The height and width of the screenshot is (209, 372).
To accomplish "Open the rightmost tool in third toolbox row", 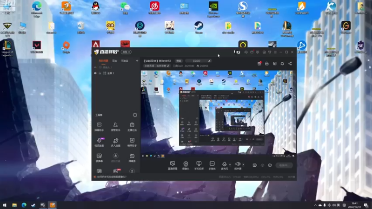I will 132,158.
